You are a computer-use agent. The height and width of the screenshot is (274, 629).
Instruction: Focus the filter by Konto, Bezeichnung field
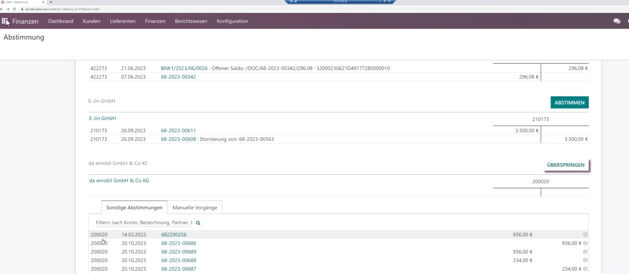click(x=144, y=223)
